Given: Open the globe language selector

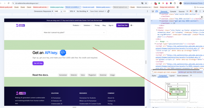Looking at the screenshot, I should point(132,25).
